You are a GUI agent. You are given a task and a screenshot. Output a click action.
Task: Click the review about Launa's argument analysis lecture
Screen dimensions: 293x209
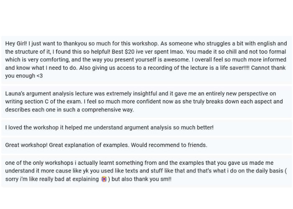point(146,102)
